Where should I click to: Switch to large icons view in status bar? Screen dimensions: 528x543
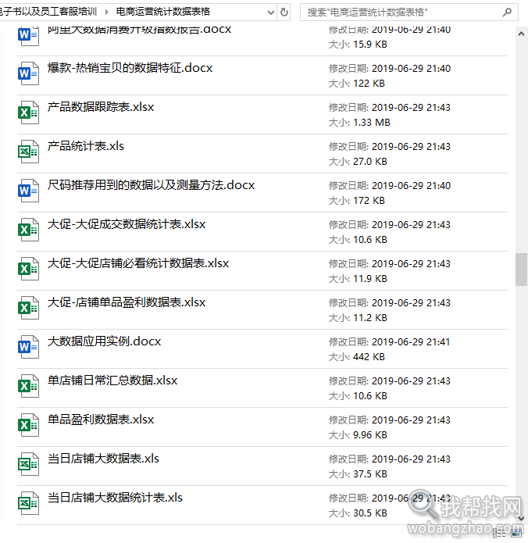point(516,534)
